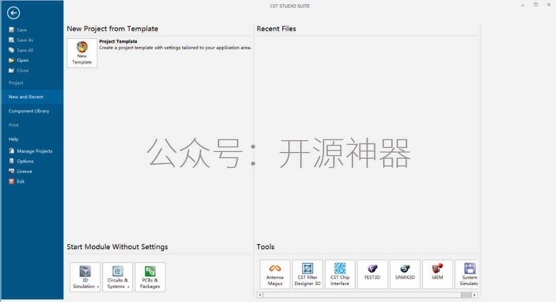
Task: Click the Exit label in sidebar
Action: point(21,181)
